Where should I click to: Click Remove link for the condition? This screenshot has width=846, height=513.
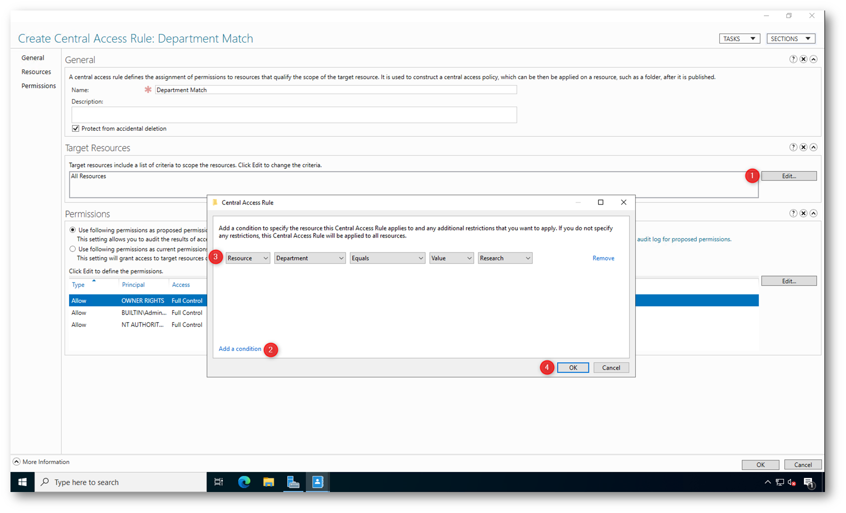[603, 258]
